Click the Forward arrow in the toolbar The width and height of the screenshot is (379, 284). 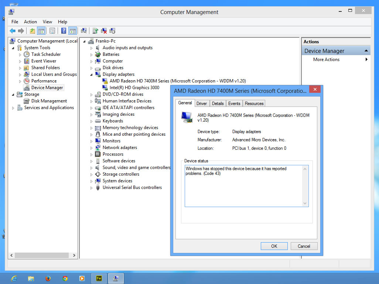point(21,31)
